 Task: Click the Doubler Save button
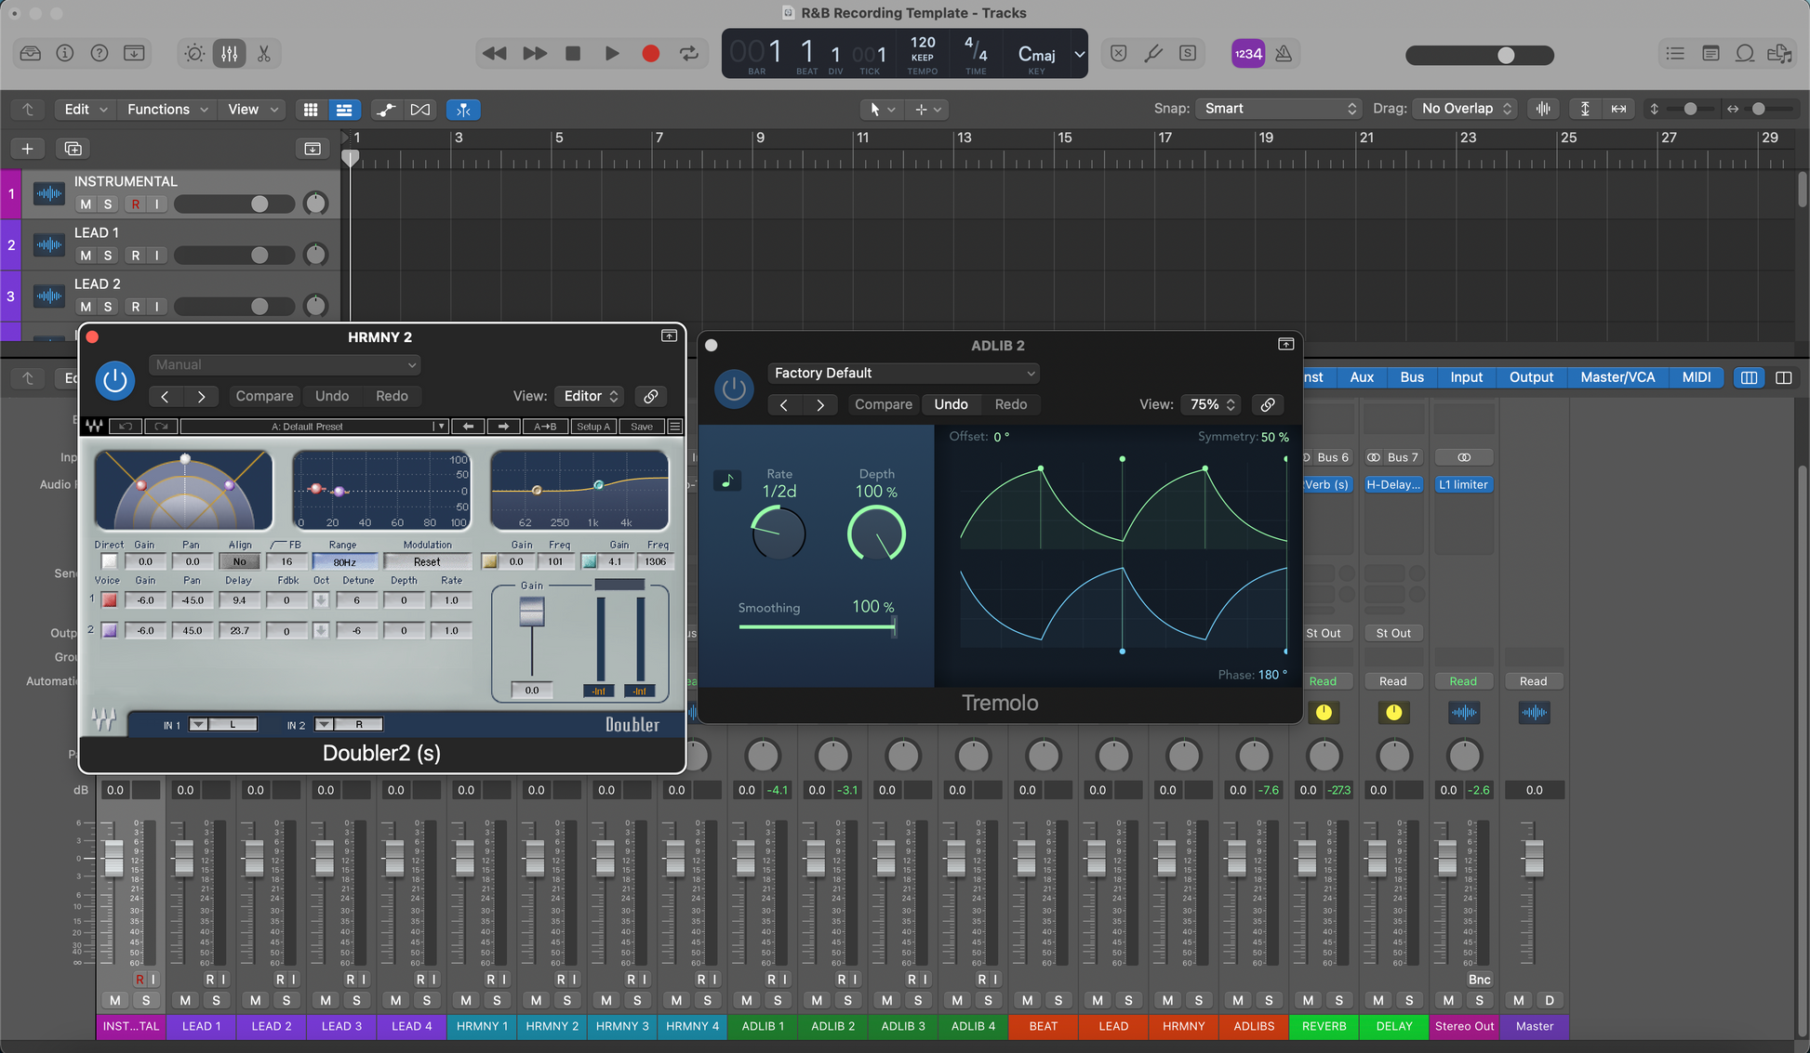[x=642, y=427]
